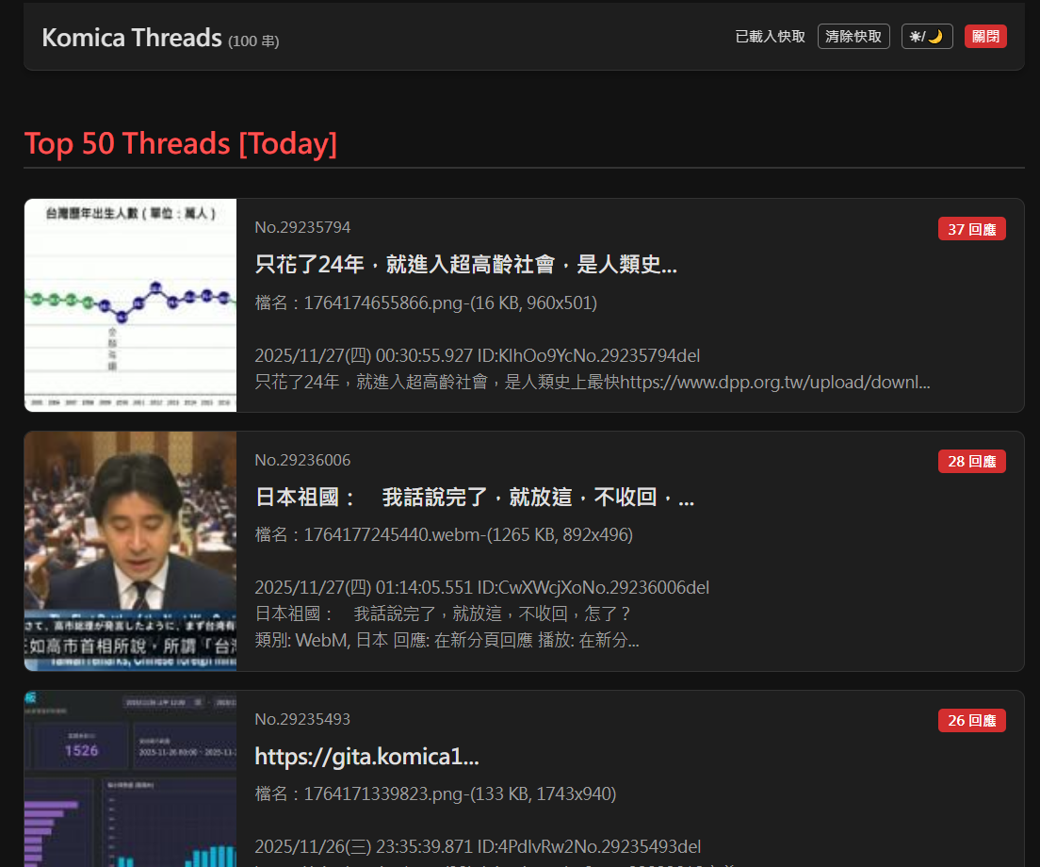The image size is (1040, 867).
Task: Click file name 1764174655866.png line
Action: 426,303
